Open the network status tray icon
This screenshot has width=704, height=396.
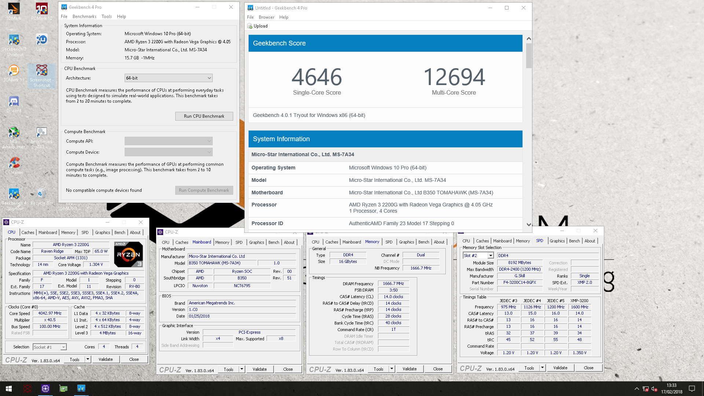pos(645,389)
